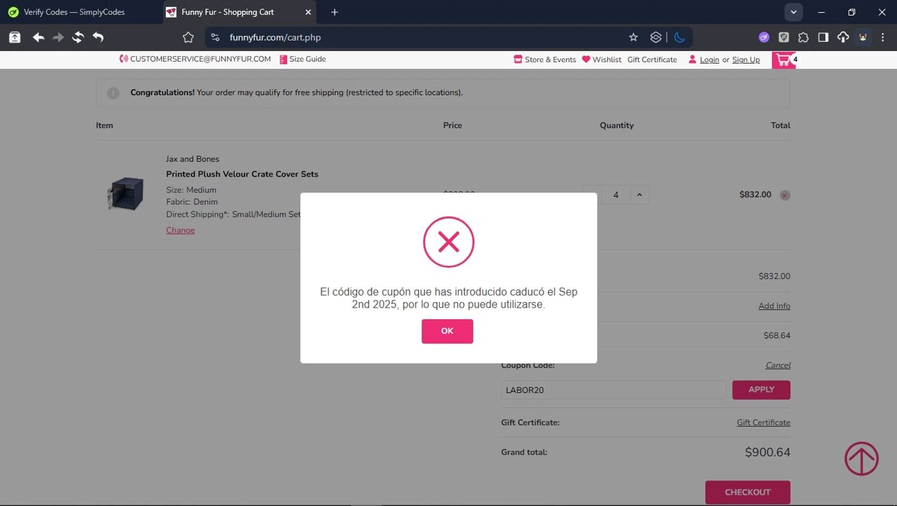Click the Login link

coord(709,60)
